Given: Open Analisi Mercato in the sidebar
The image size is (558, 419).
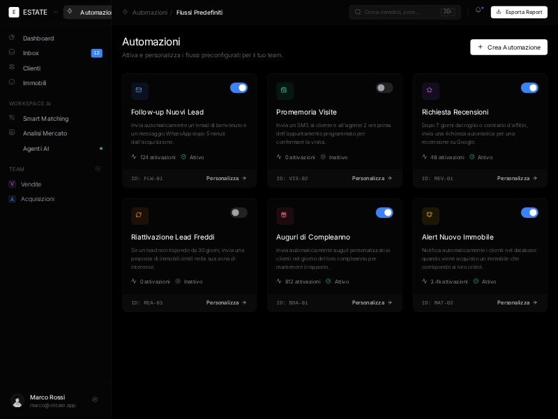Looking at the screenshot, I should tap(46, 133).
